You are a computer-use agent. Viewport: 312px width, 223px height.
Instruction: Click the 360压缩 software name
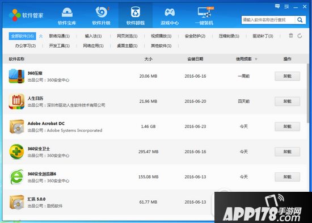pos(35,73)
